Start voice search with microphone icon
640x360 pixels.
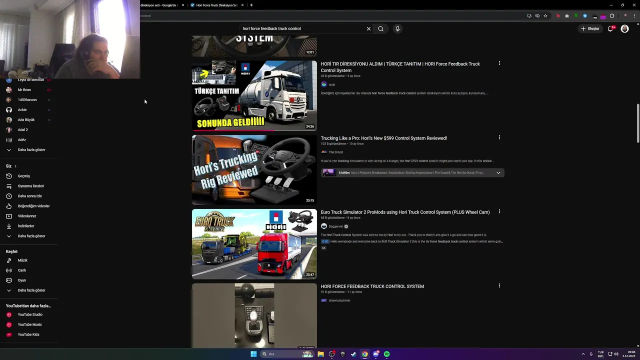pyautogui.click(x=397, y=28)
